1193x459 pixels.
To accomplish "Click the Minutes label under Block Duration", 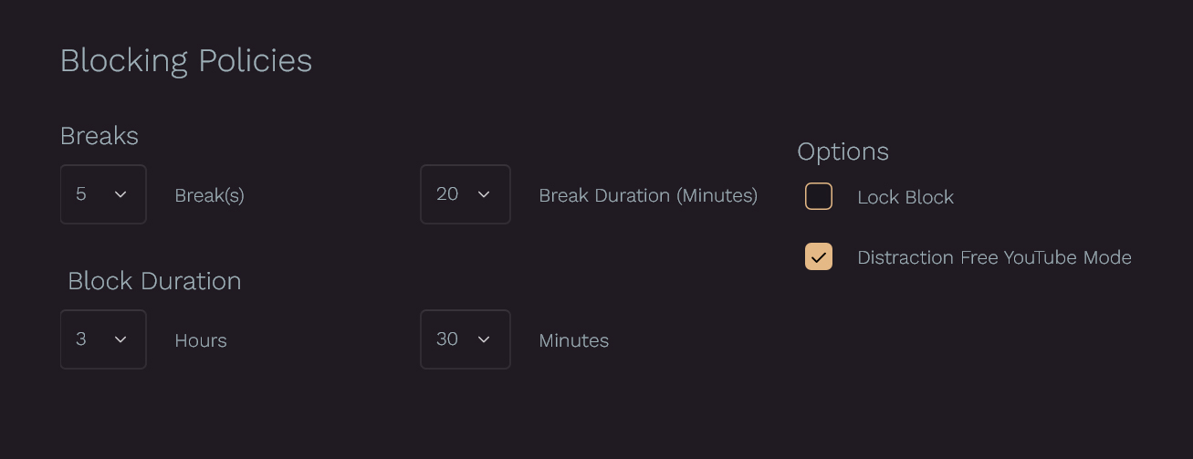I will pyautogui.click(x=573, y=340).
